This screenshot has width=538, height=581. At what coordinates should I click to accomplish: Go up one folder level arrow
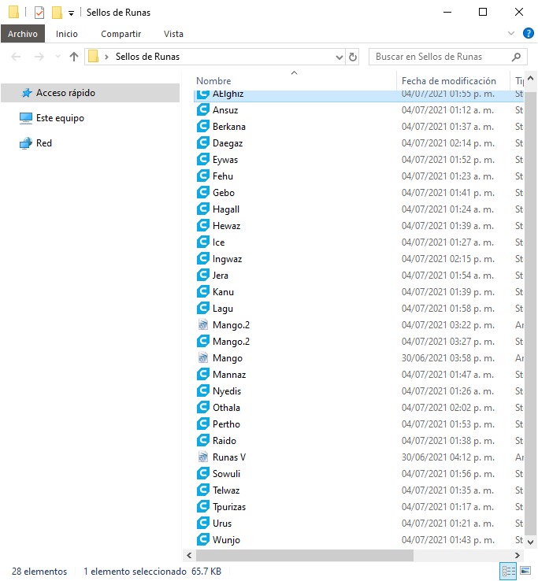point(74,57)
